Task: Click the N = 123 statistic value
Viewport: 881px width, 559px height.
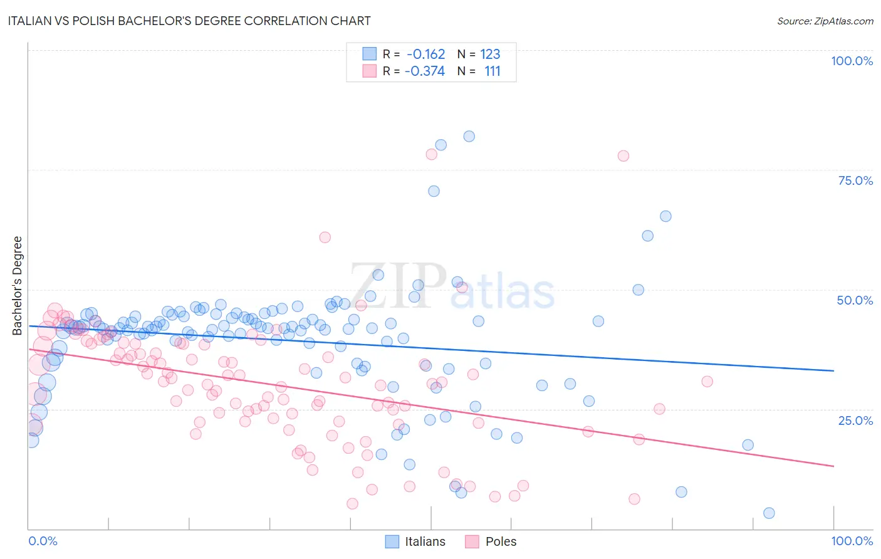Action: [479, 54]
